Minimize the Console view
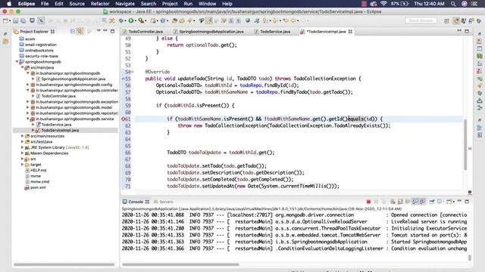 coord(459,202)
